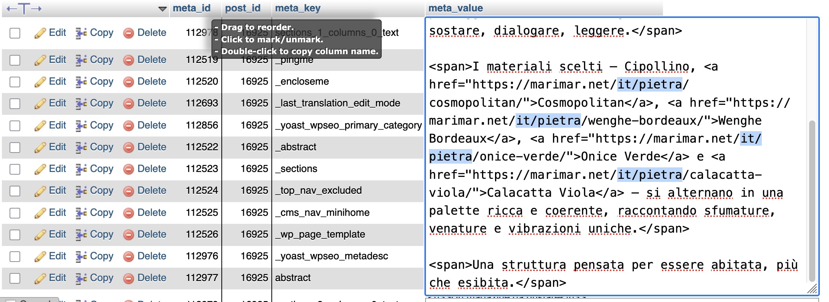Click the Delete link for the _yoast_wpseo_metadesc row
This screenshot has height=302, width=829.
click(152, 256)
